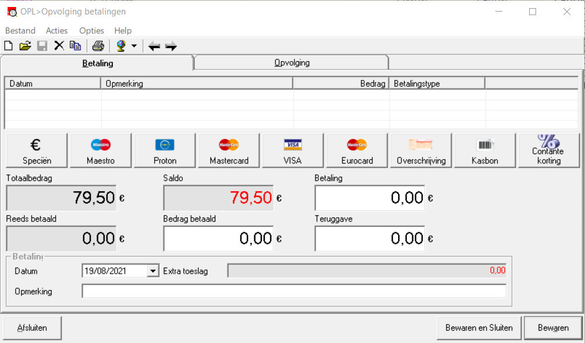Click the Betalingstype column header
Screen dimensions: 585x343
[437, 83]
